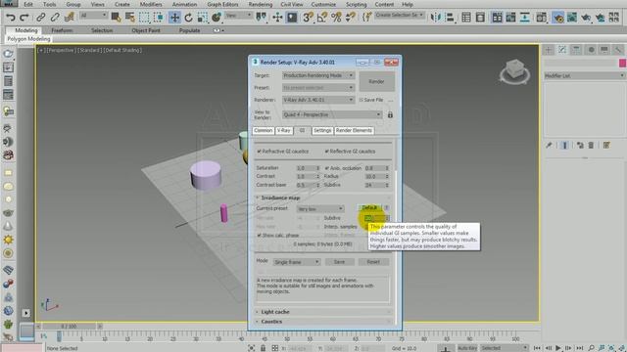Open the Target rendering mode dropdown
The width and height of the screenshot is (627, 352).
pyautogui.click(x=318, y=75)
